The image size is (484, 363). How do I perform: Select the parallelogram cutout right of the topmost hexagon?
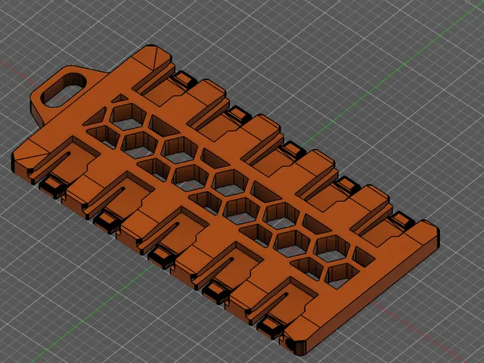[163, 126]
